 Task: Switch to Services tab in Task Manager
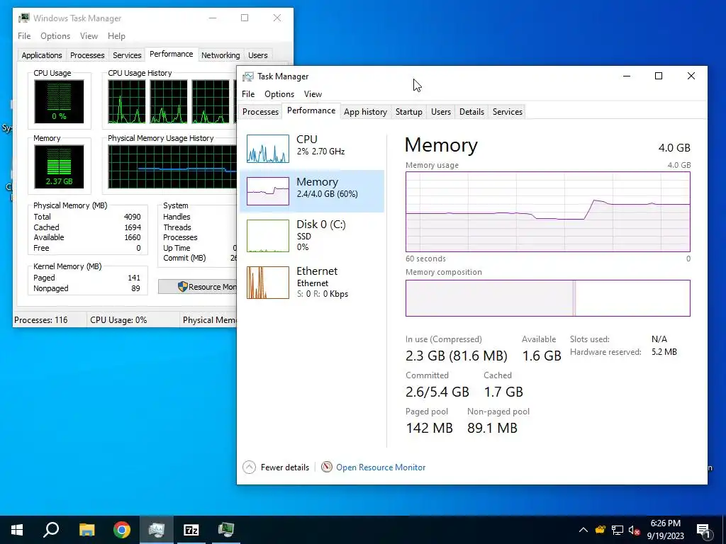pyautogui.click(x=508, y=112)
